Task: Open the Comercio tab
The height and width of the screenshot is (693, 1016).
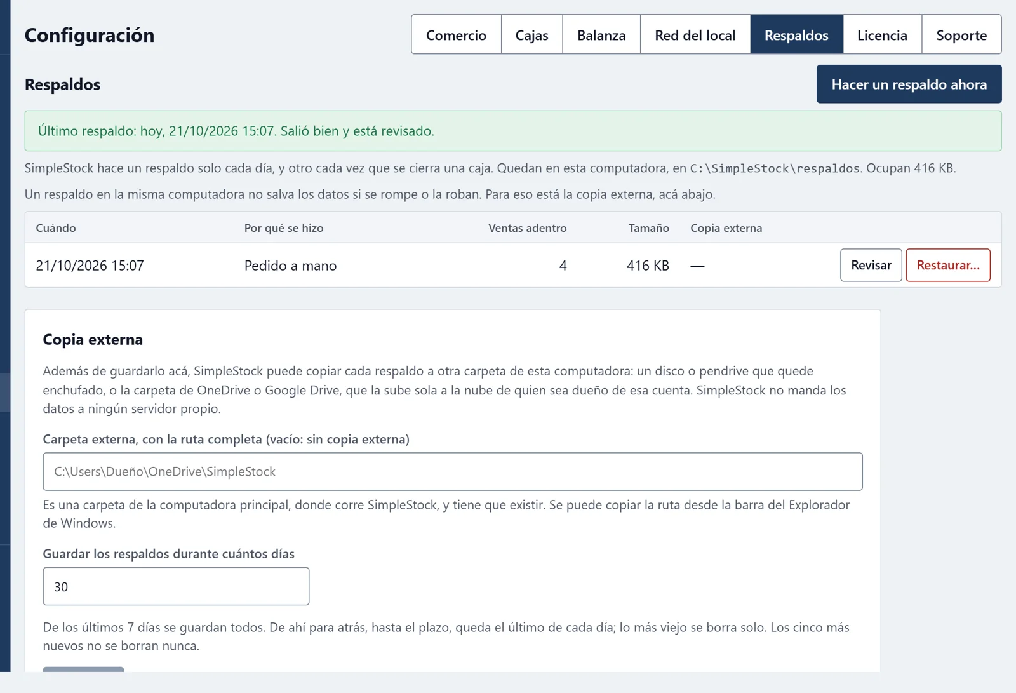Action: 456,35
